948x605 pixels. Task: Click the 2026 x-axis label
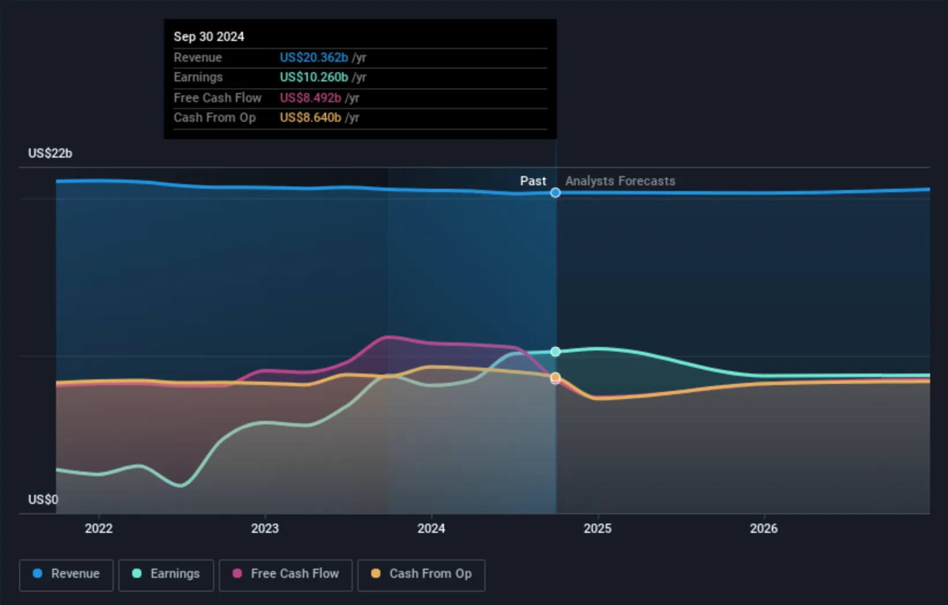coord(763,528)
